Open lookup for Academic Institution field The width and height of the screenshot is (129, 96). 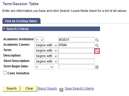coord(97,40)
